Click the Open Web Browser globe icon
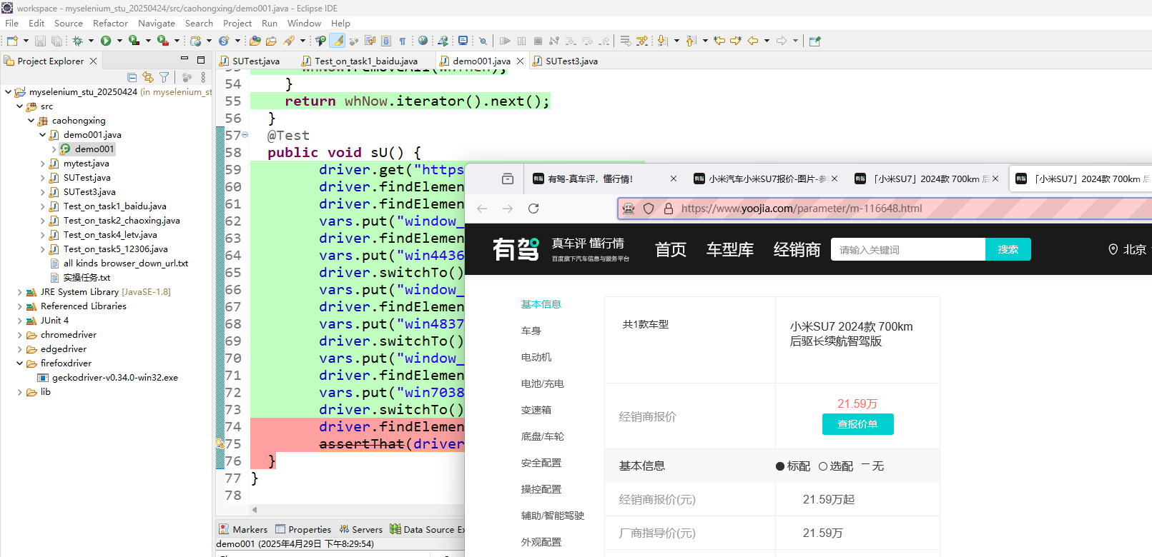This screenshot has width=1152, height=557. (x=423, y=41)
